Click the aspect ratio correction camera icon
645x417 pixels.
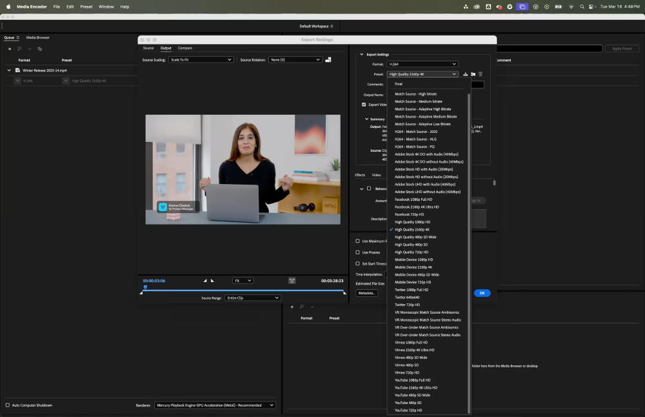[292, 281]
